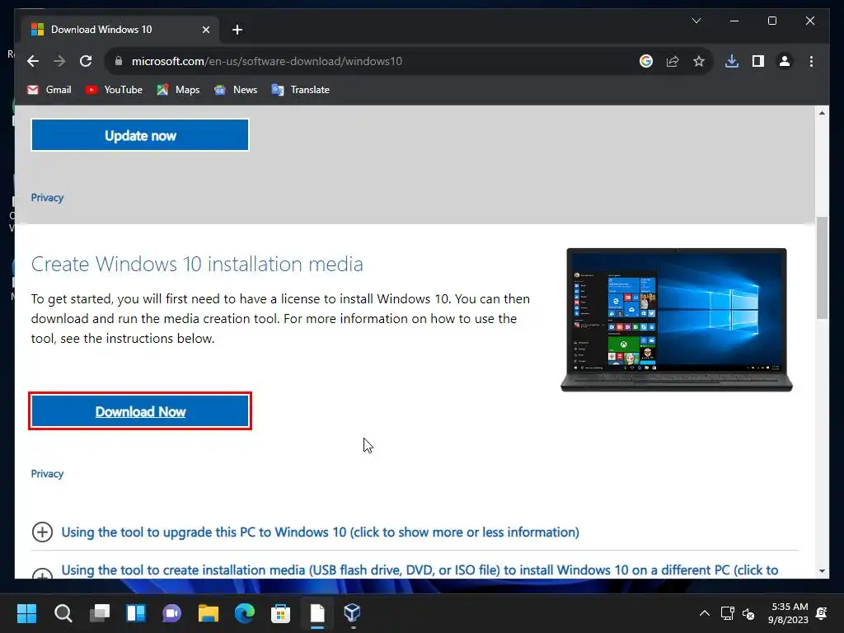Open the YouTube bookmark
This screenshot has width=844, height=633.
pos(114,90)
